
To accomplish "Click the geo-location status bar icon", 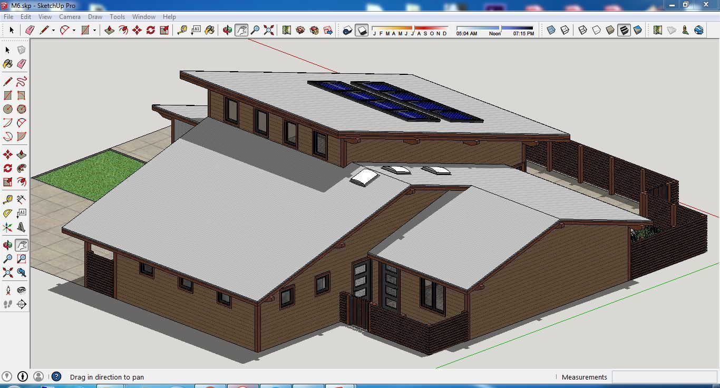I will click(6, 376).
